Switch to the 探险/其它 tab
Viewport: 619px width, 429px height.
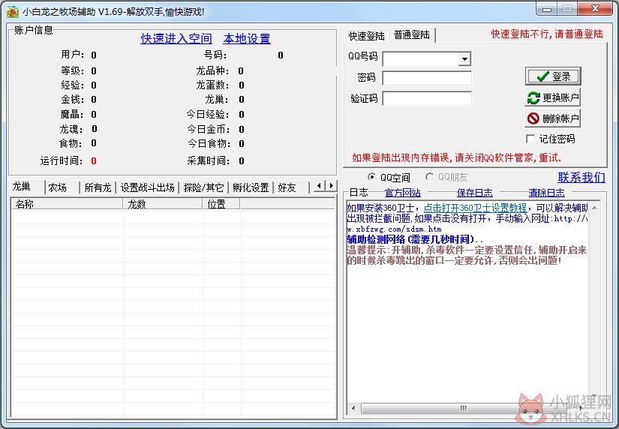pyautogui.click(x=203, y=187)
